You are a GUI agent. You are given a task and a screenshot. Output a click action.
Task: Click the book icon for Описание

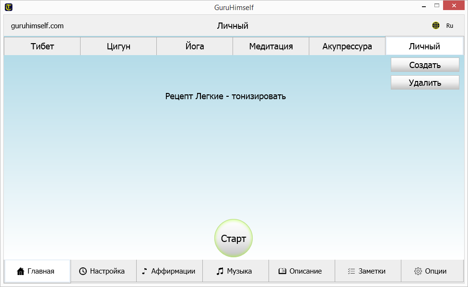[282, 271]
